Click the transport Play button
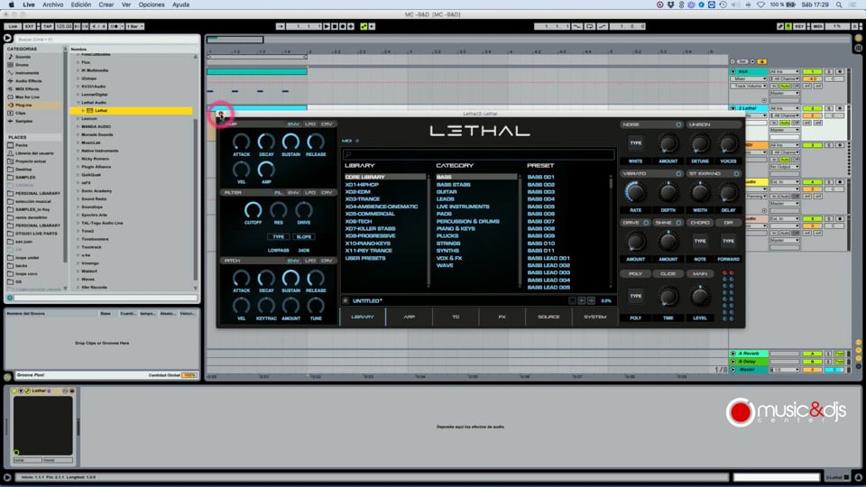 327,26
